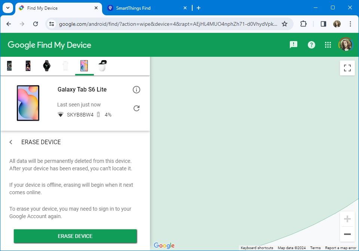Select the Galaxy Tab S6 Lite device thumbnail
Image resolution: width=359 pixels, height=251 pixels.
[84, 65]
